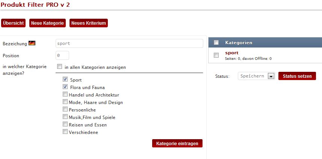Tick the Mode, Haare und Design checkbox
Viewport: 322px width, 159px height.
65,102
